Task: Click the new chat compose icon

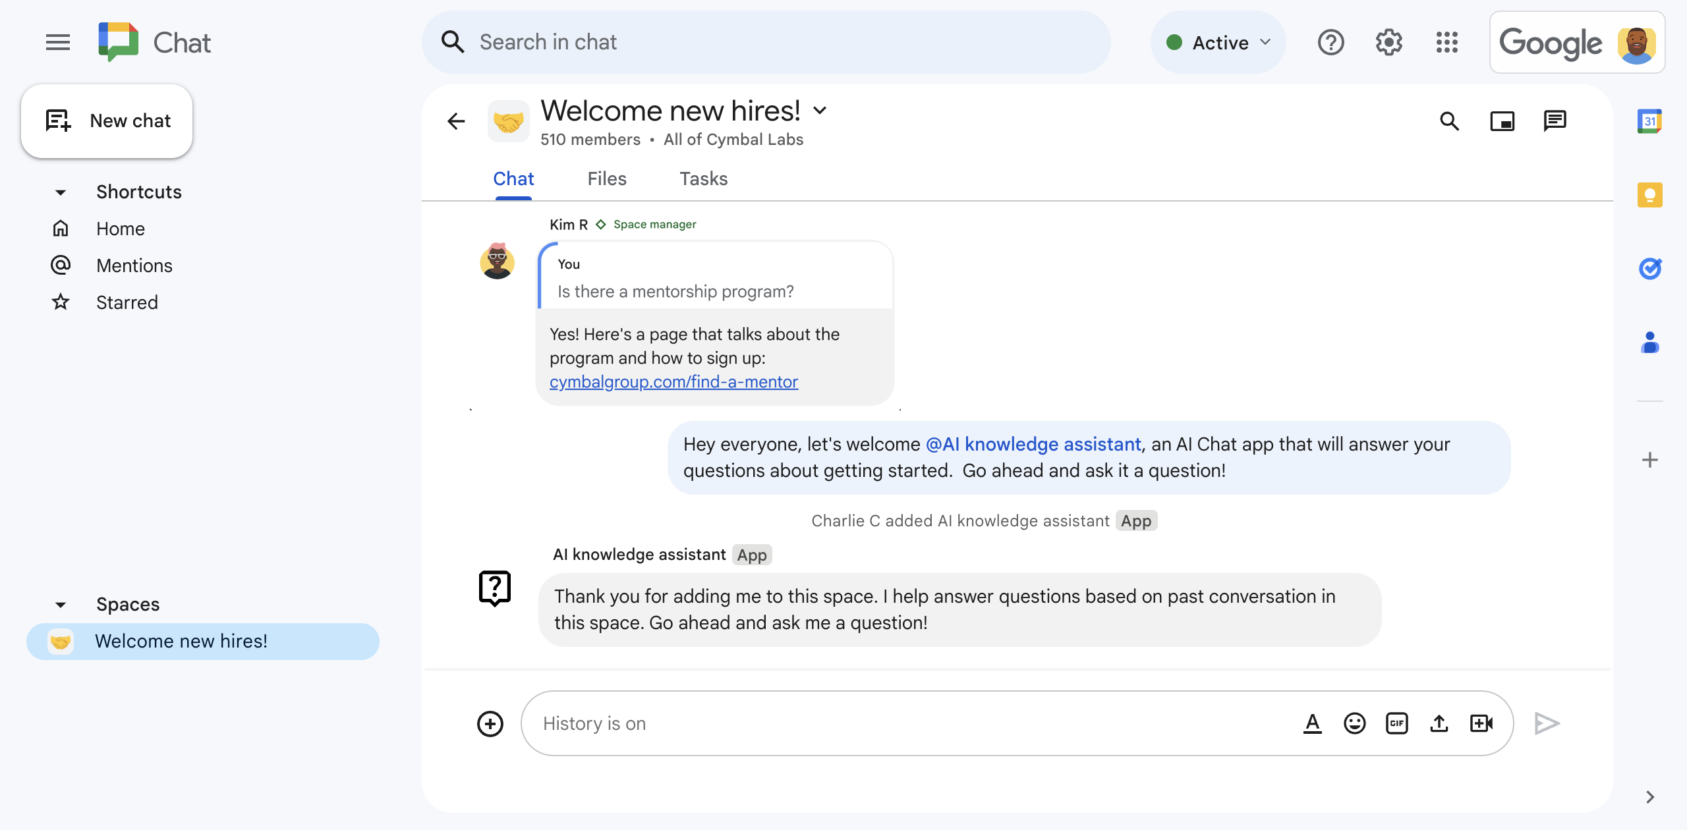Action: pos(57,119)
